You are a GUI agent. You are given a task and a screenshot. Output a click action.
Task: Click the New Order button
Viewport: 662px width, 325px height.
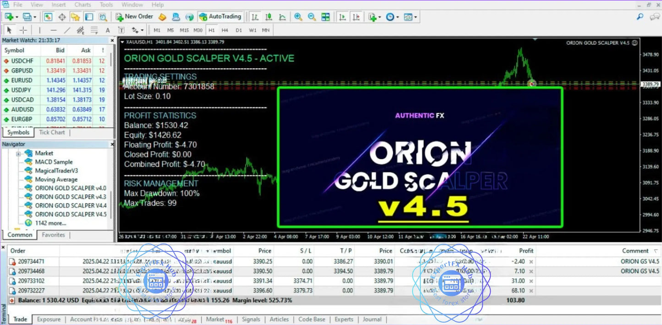coord(134,17)
